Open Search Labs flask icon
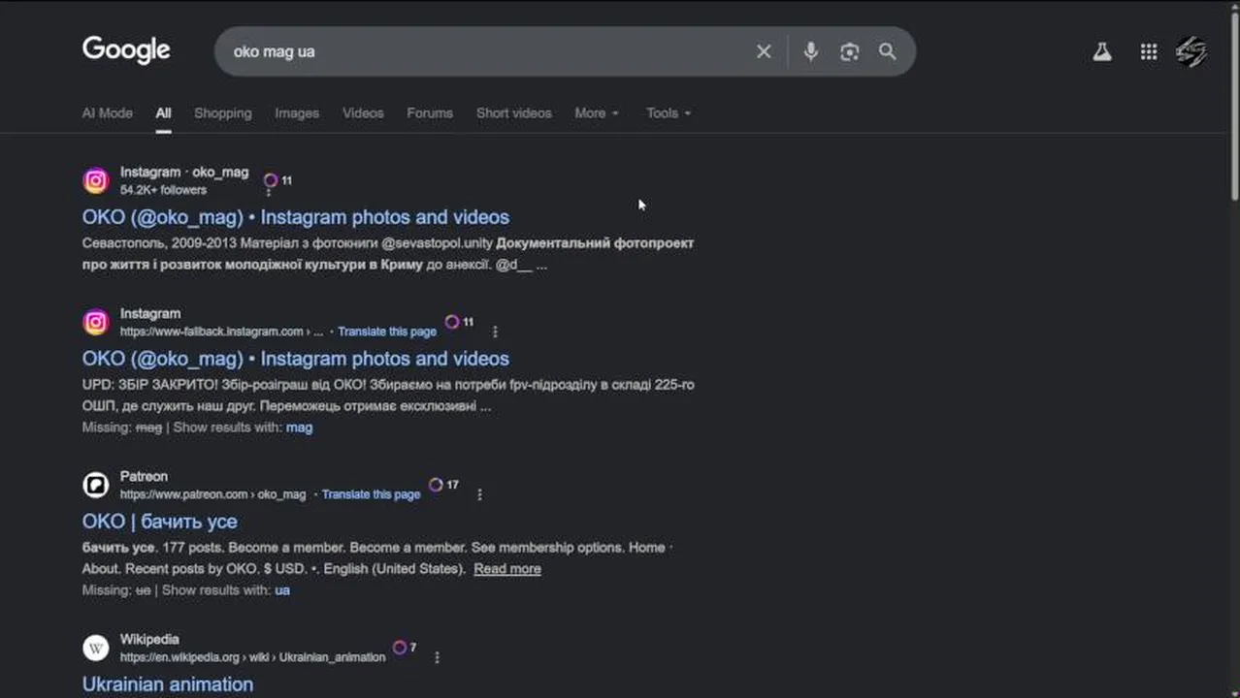The width and height of the screenshot is (1240, 698). [x=1101, y=52]
